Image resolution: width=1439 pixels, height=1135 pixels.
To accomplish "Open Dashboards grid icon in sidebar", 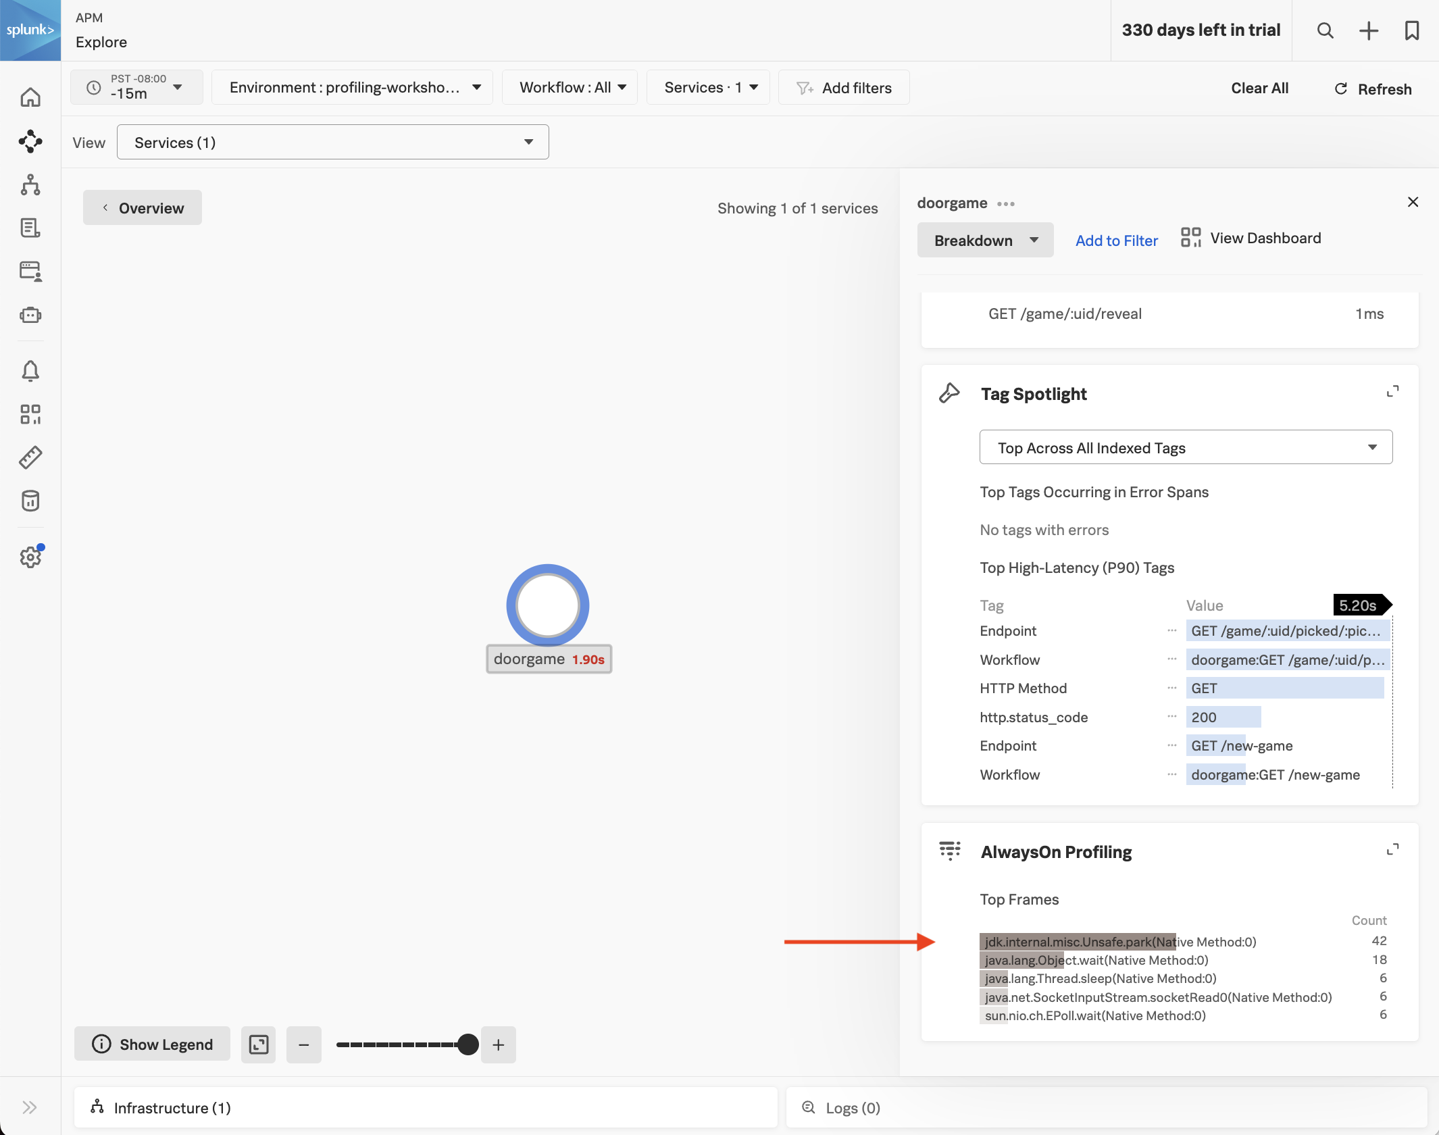I will pyautogui.click(x=30, y=414).
